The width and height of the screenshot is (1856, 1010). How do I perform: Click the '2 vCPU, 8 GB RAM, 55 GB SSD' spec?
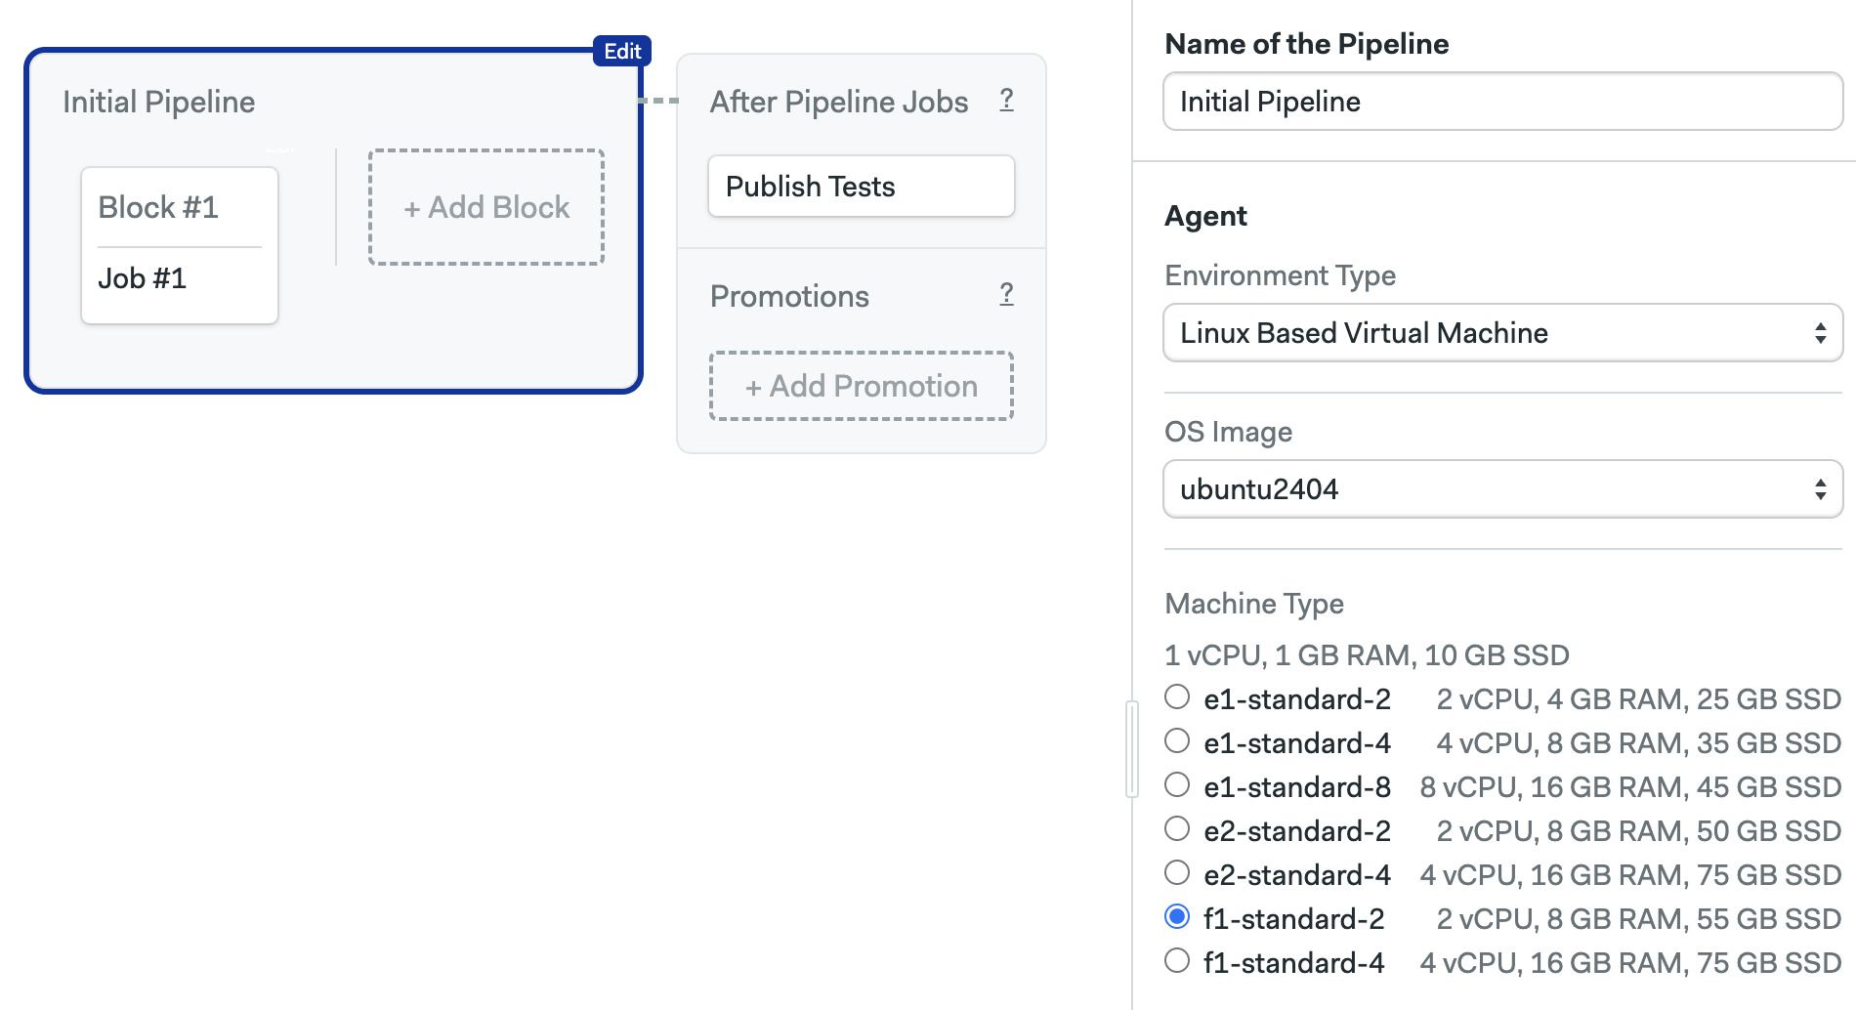[1638, 919]
